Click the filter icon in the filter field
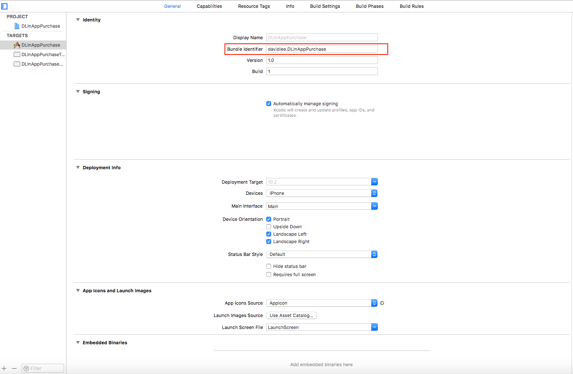This screenshot has width=573, height=374. click(x=26, y=368)
